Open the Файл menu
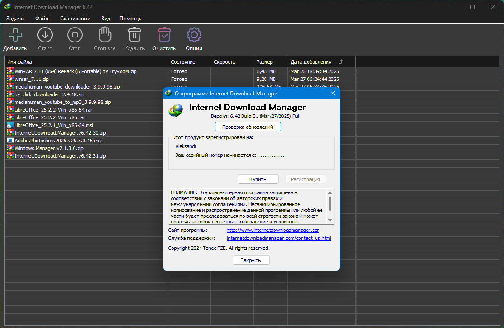 coord(42,19)
